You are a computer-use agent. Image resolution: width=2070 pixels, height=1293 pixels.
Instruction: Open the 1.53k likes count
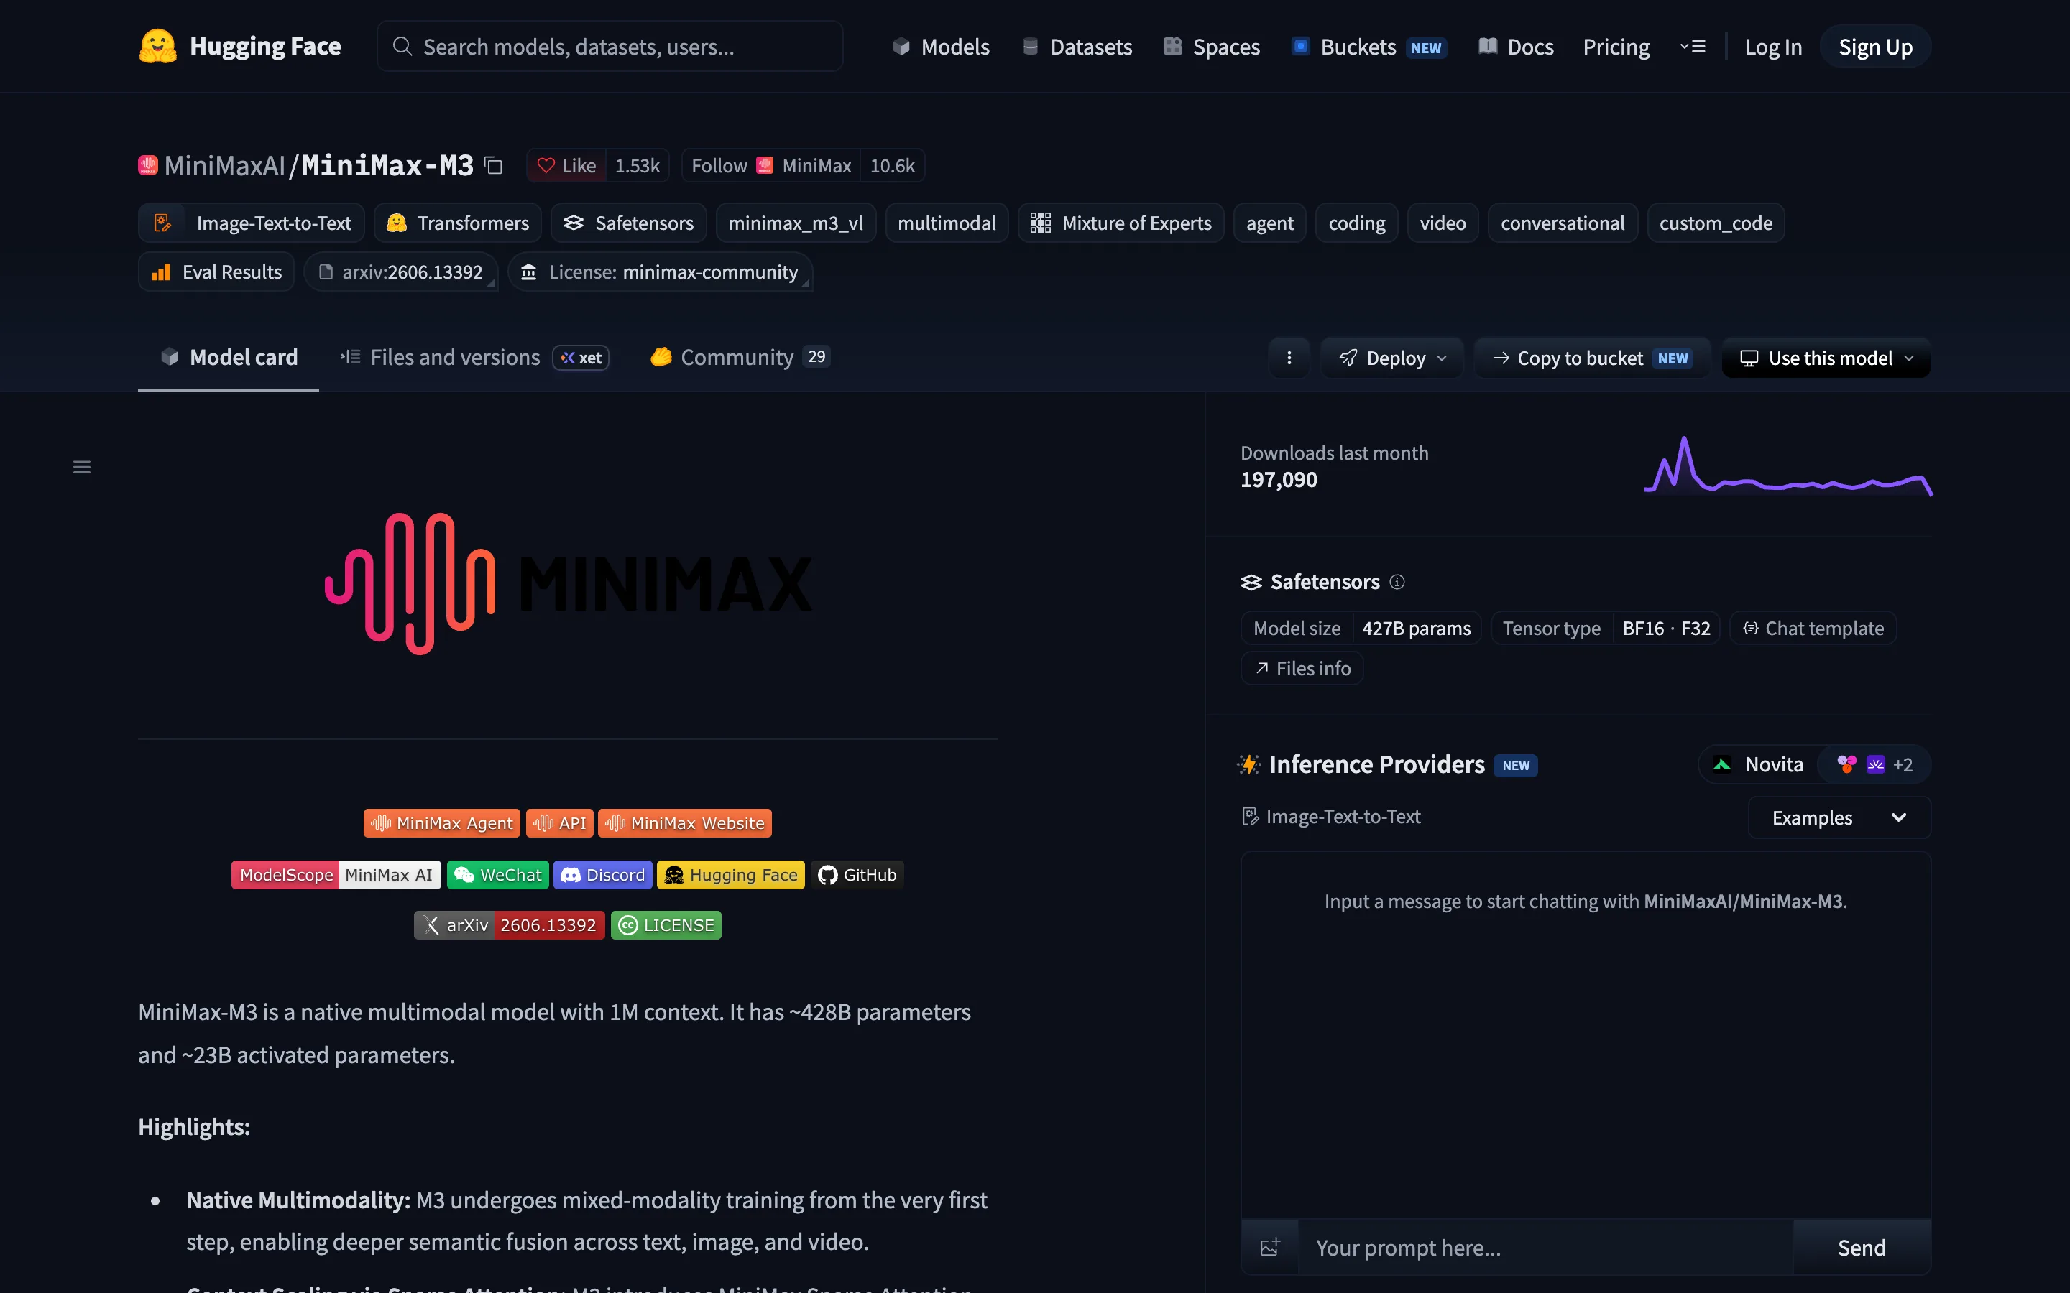(x=638, y=165)
